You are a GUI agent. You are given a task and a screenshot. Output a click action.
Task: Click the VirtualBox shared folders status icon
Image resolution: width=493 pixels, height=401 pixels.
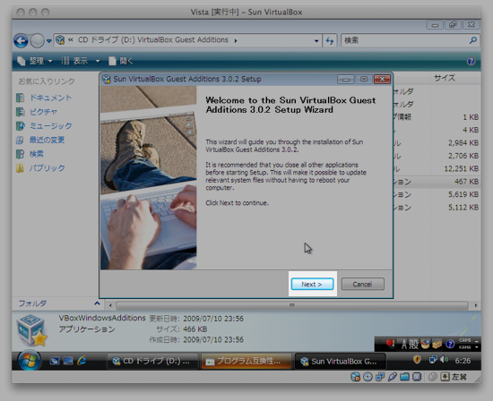[404, 377]
